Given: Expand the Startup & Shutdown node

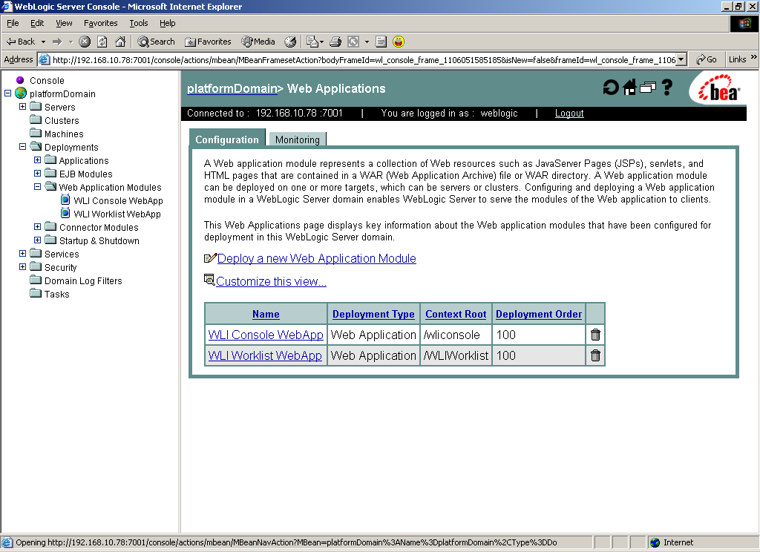Looking at the screenshot, I should click(x=38, y=240).
